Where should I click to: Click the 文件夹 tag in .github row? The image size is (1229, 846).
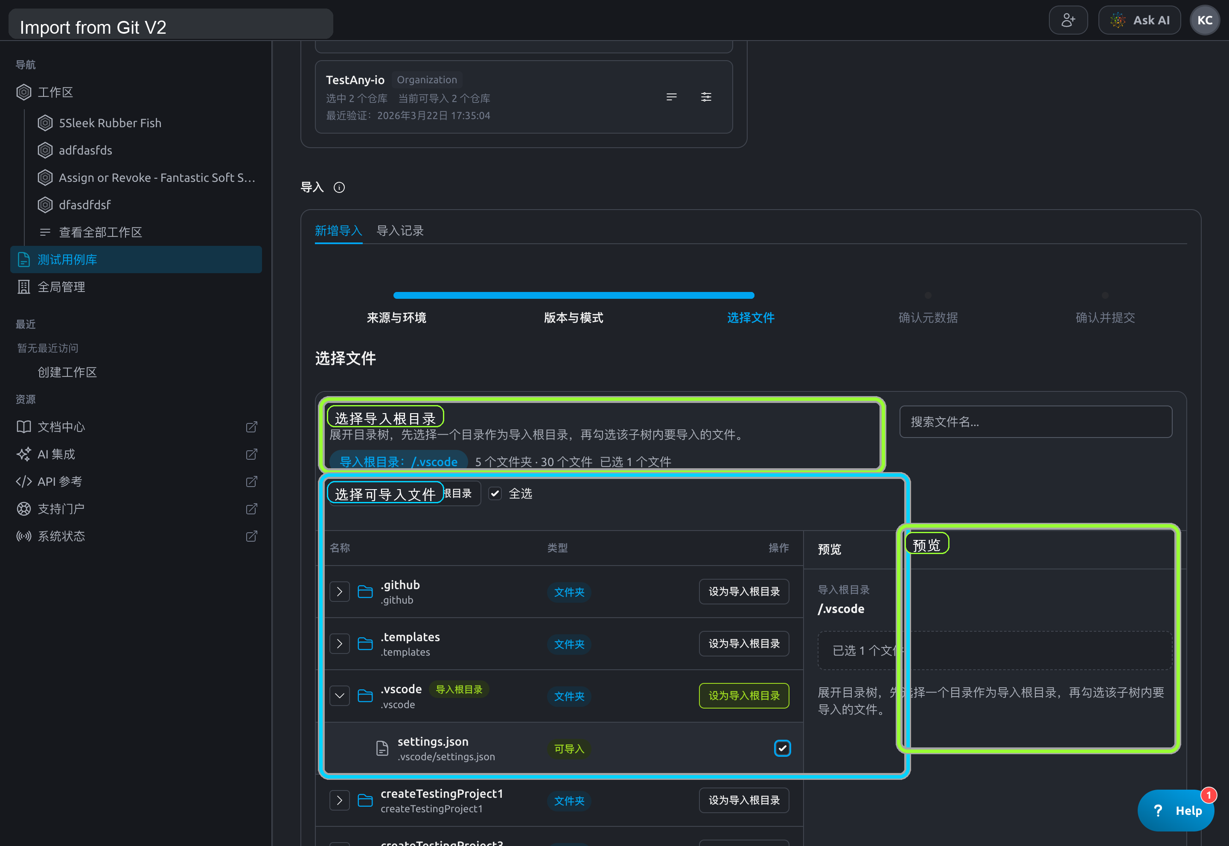tap(569, 592)
